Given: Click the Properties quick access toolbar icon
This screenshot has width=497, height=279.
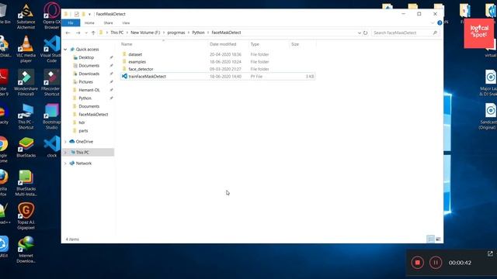Looking at the screenshot, I should pyautogui.click(x=76, y=14).
